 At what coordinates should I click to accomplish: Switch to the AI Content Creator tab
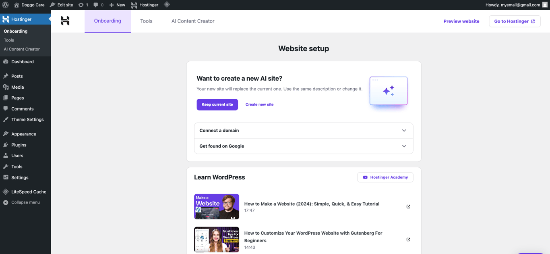click(x=192, y=21)
